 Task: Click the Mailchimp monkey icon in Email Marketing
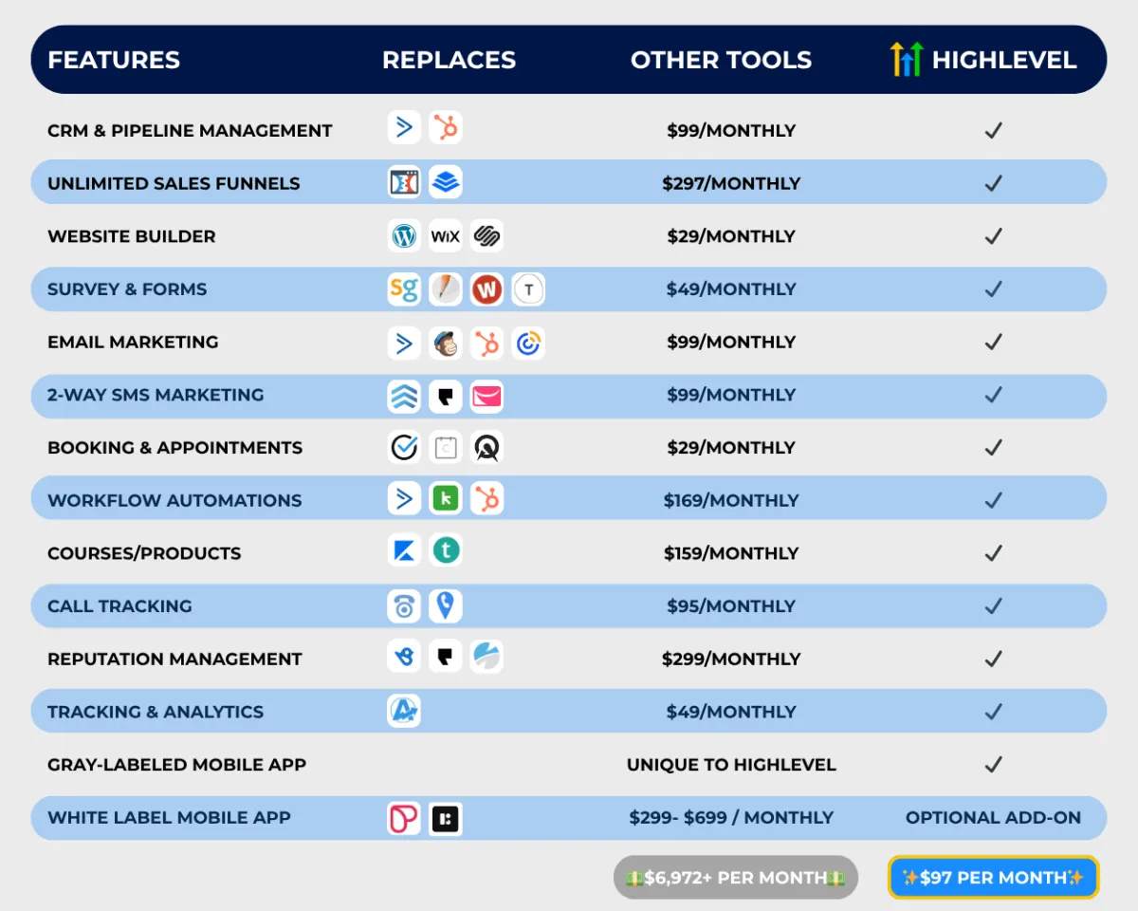pyautogui.click(x=446, y=343)
